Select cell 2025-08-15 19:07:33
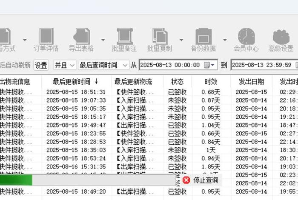 coord(76,100)
